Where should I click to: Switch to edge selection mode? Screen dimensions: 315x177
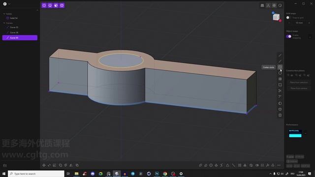(x=50, y=5)
